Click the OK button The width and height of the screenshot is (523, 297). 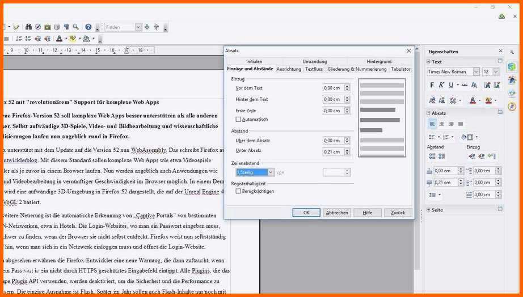pos(306,213)
